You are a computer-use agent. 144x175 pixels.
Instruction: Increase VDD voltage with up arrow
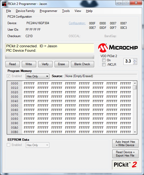coord(135,60)
